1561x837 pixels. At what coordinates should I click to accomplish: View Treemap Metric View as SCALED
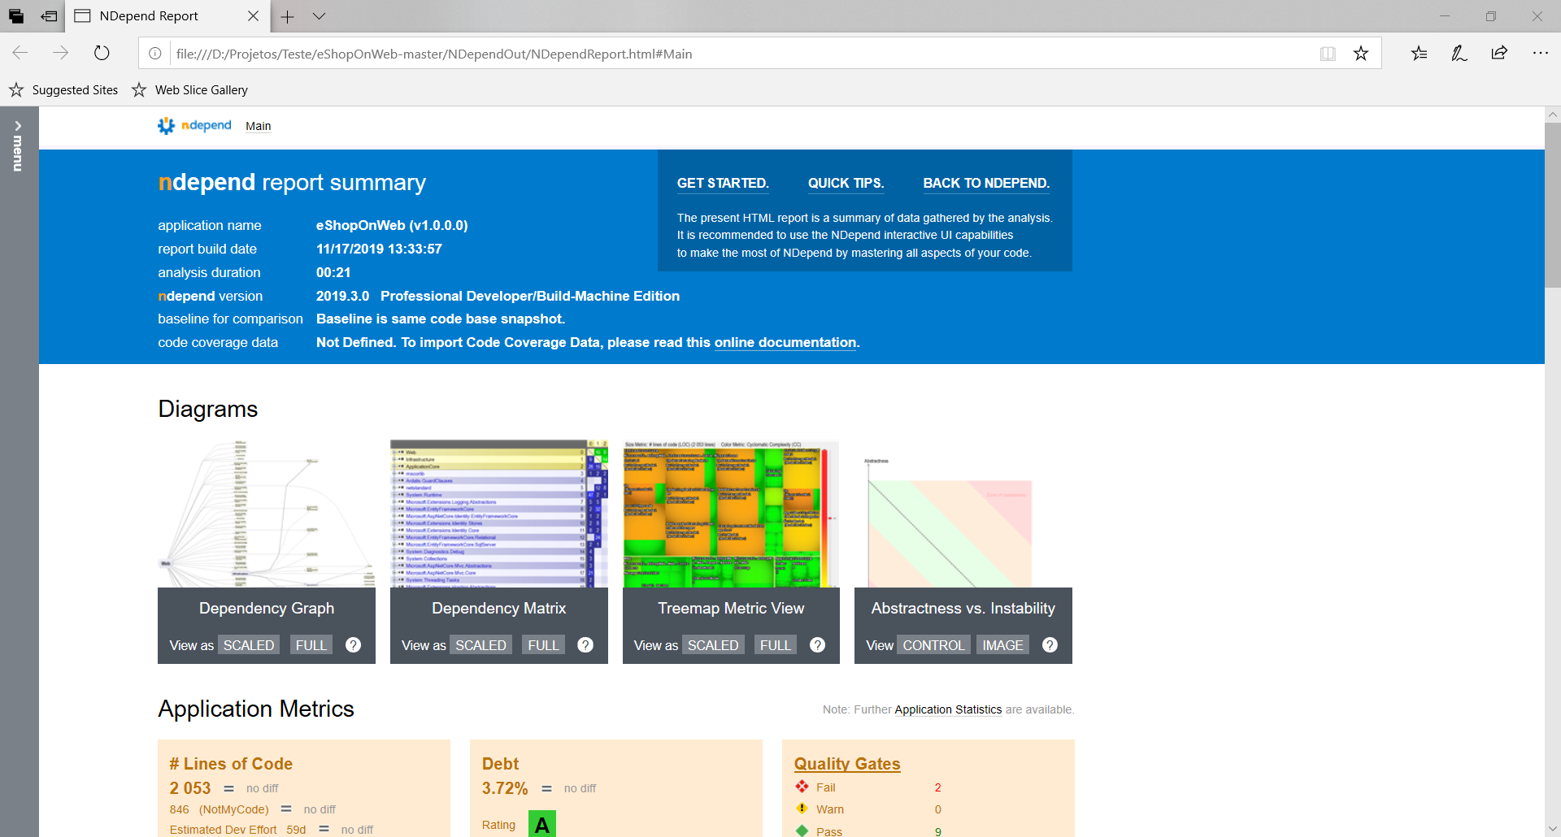[713, 645]
